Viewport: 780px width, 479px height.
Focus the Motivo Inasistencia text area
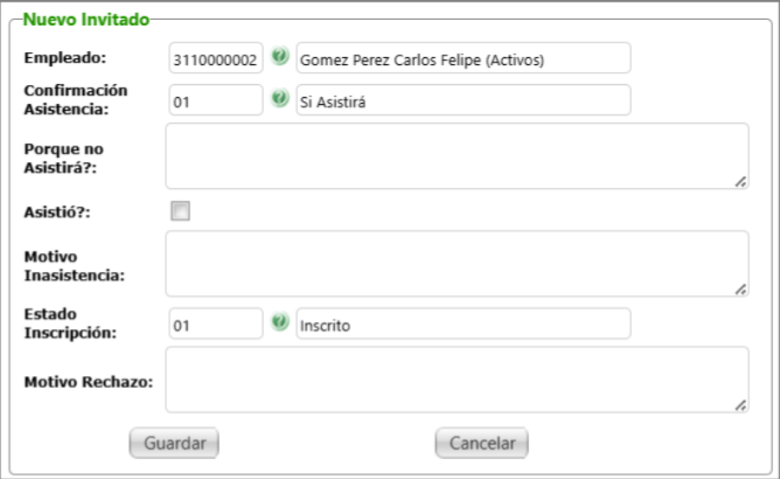pos(456,263)
